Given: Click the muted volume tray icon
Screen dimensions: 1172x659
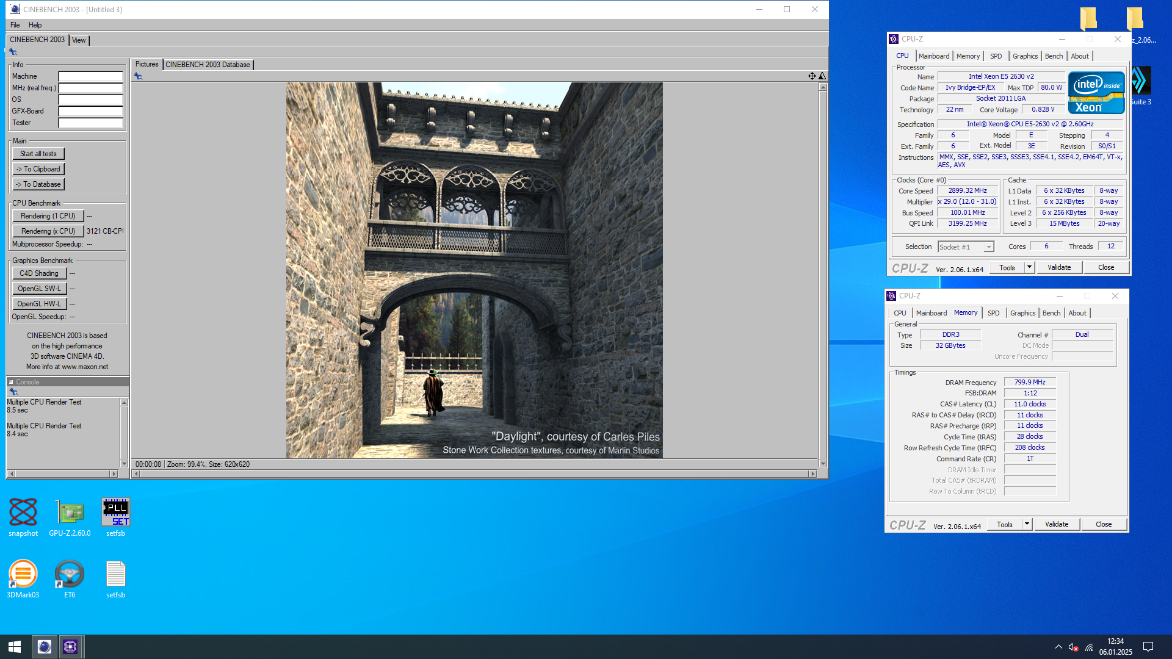Looking at the screenshot, I should click(1073, 647).
